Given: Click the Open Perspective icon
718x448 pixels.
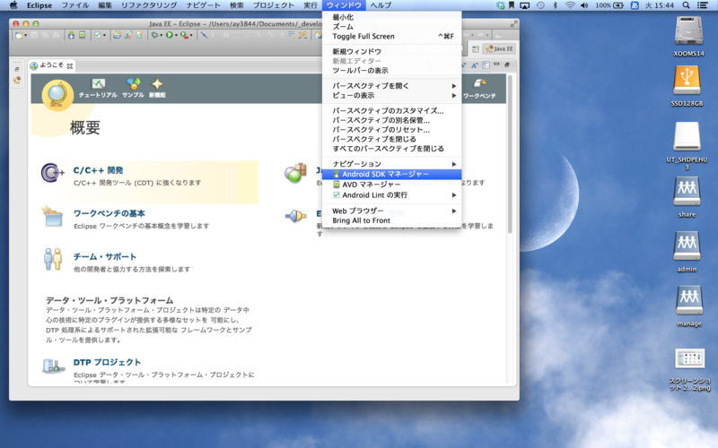Looking at the screenshot, I should (x=476, y=49).
